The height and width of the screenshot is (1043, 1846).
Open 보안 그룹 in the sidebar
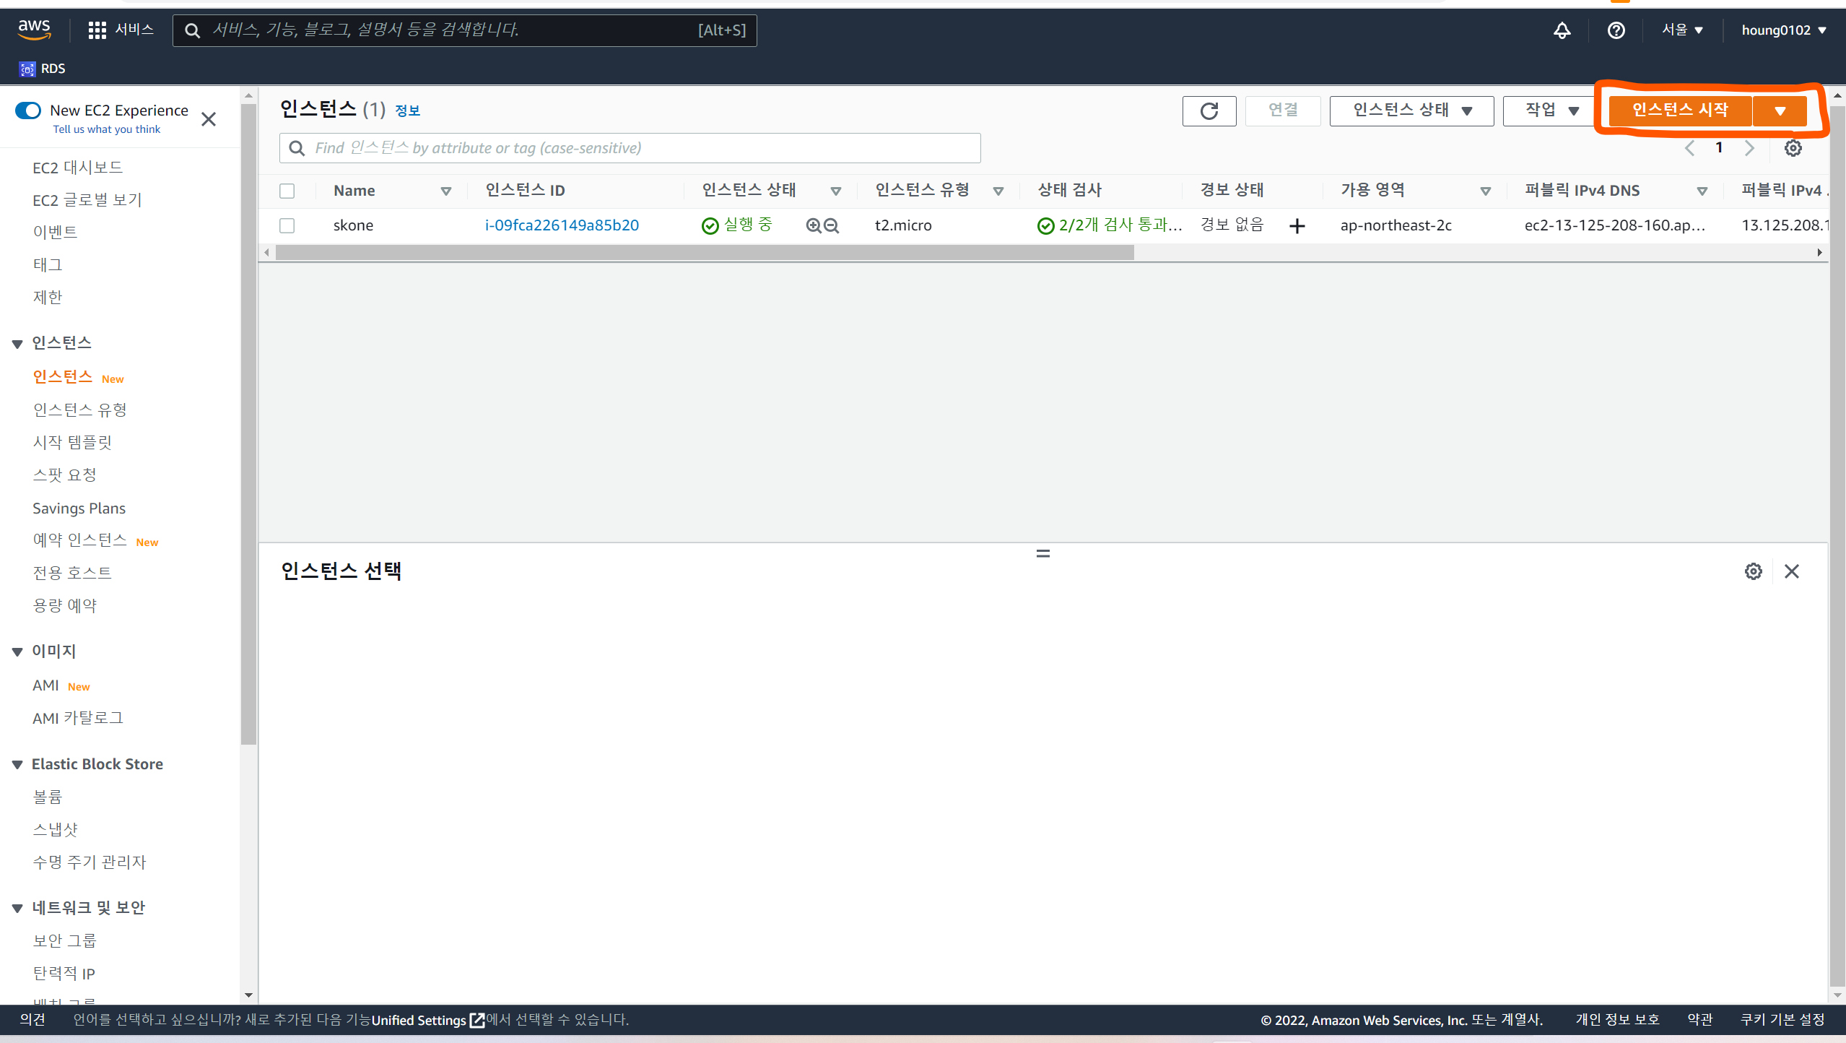point(64,940)
